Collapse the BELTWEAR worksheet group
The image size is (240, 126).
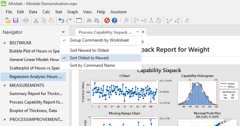click(4, 43)
